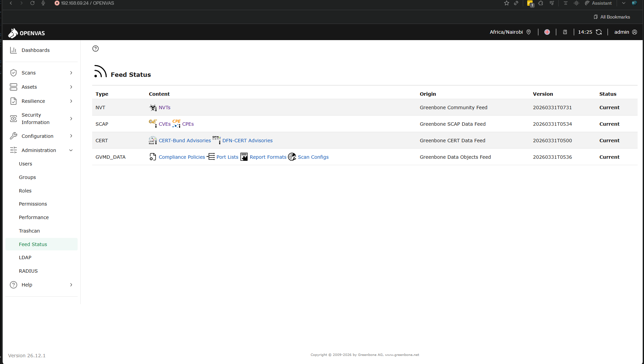Click the CVEs icon in SCAP row
This screenshot has width=644, height=364.
coord(153,124)
